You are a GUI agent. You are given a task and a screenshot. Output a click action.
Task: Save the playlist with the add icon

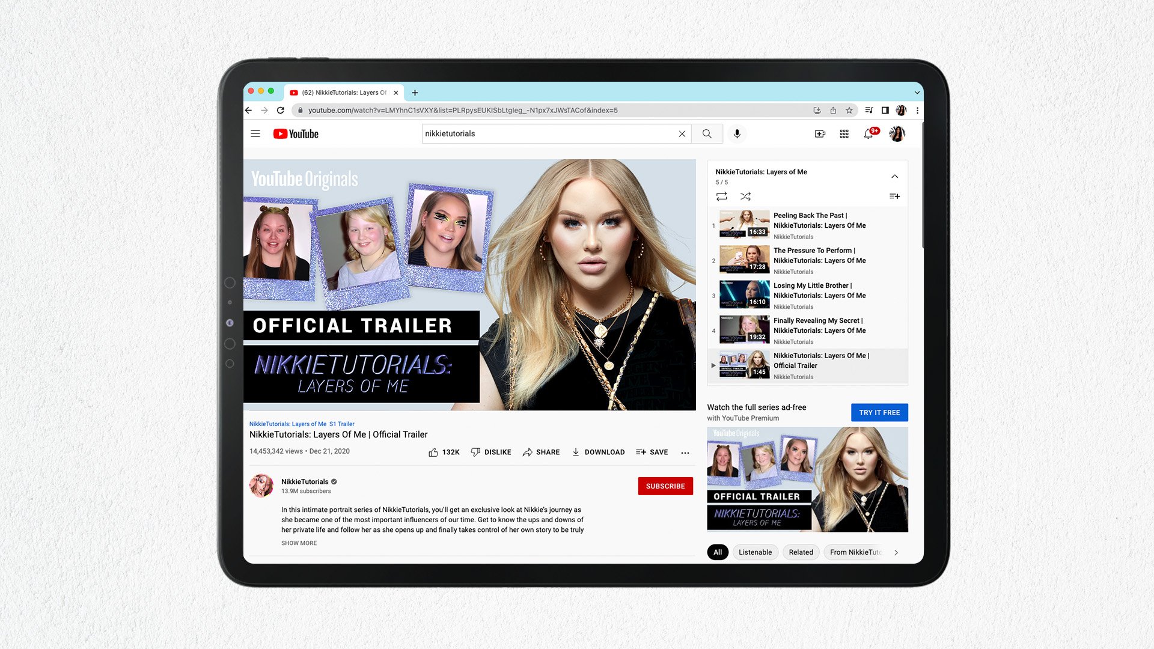click(x=894, y=196)
